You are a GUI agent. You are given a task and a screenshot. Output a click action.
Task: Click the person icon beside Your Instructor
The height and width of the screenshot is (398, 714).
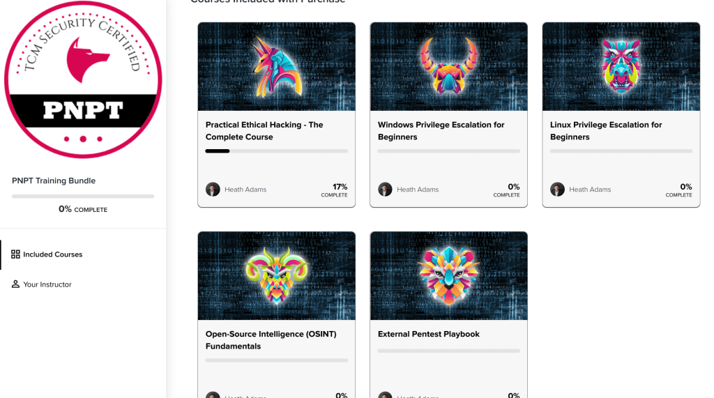15,284
